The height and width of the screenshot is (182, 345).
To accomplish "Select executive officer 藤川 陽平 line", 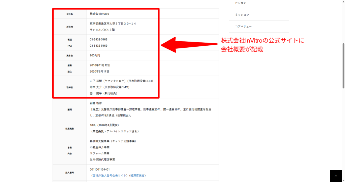I will [x=104, y=93].
